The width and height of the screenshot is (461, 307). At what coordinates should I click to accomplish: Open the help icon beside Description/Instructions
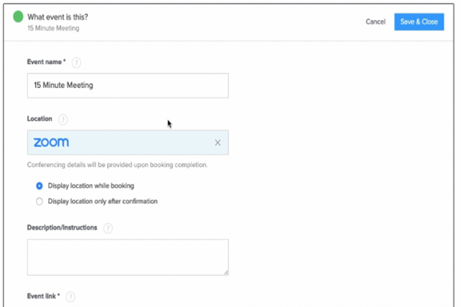coord(108,228)
